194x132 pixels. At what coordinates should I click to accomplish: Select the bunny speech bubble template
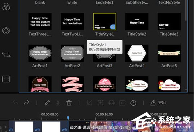point(137,84)
